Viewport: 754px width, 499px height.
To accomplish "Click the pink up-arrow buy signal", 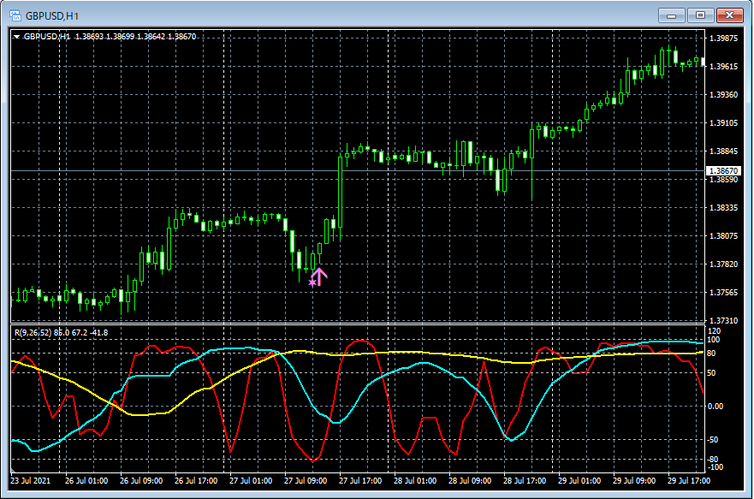I will click(319, 277).
